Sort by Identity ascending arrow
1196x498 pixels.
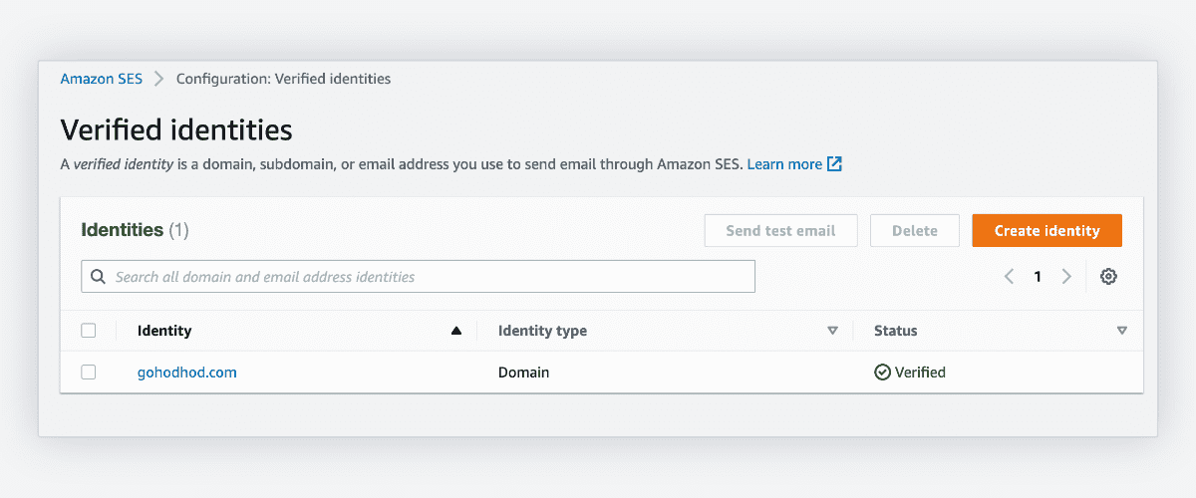pyautogui.click(x=456, y=331)
